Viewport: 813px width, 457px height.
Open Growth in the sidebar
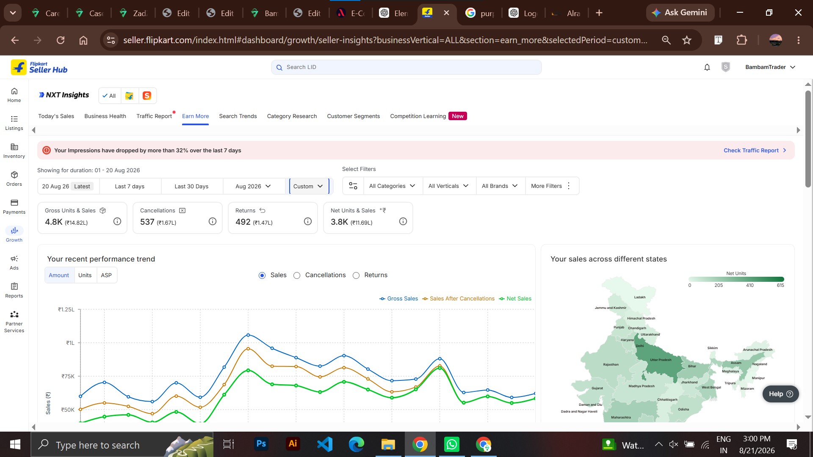(14, 235)
